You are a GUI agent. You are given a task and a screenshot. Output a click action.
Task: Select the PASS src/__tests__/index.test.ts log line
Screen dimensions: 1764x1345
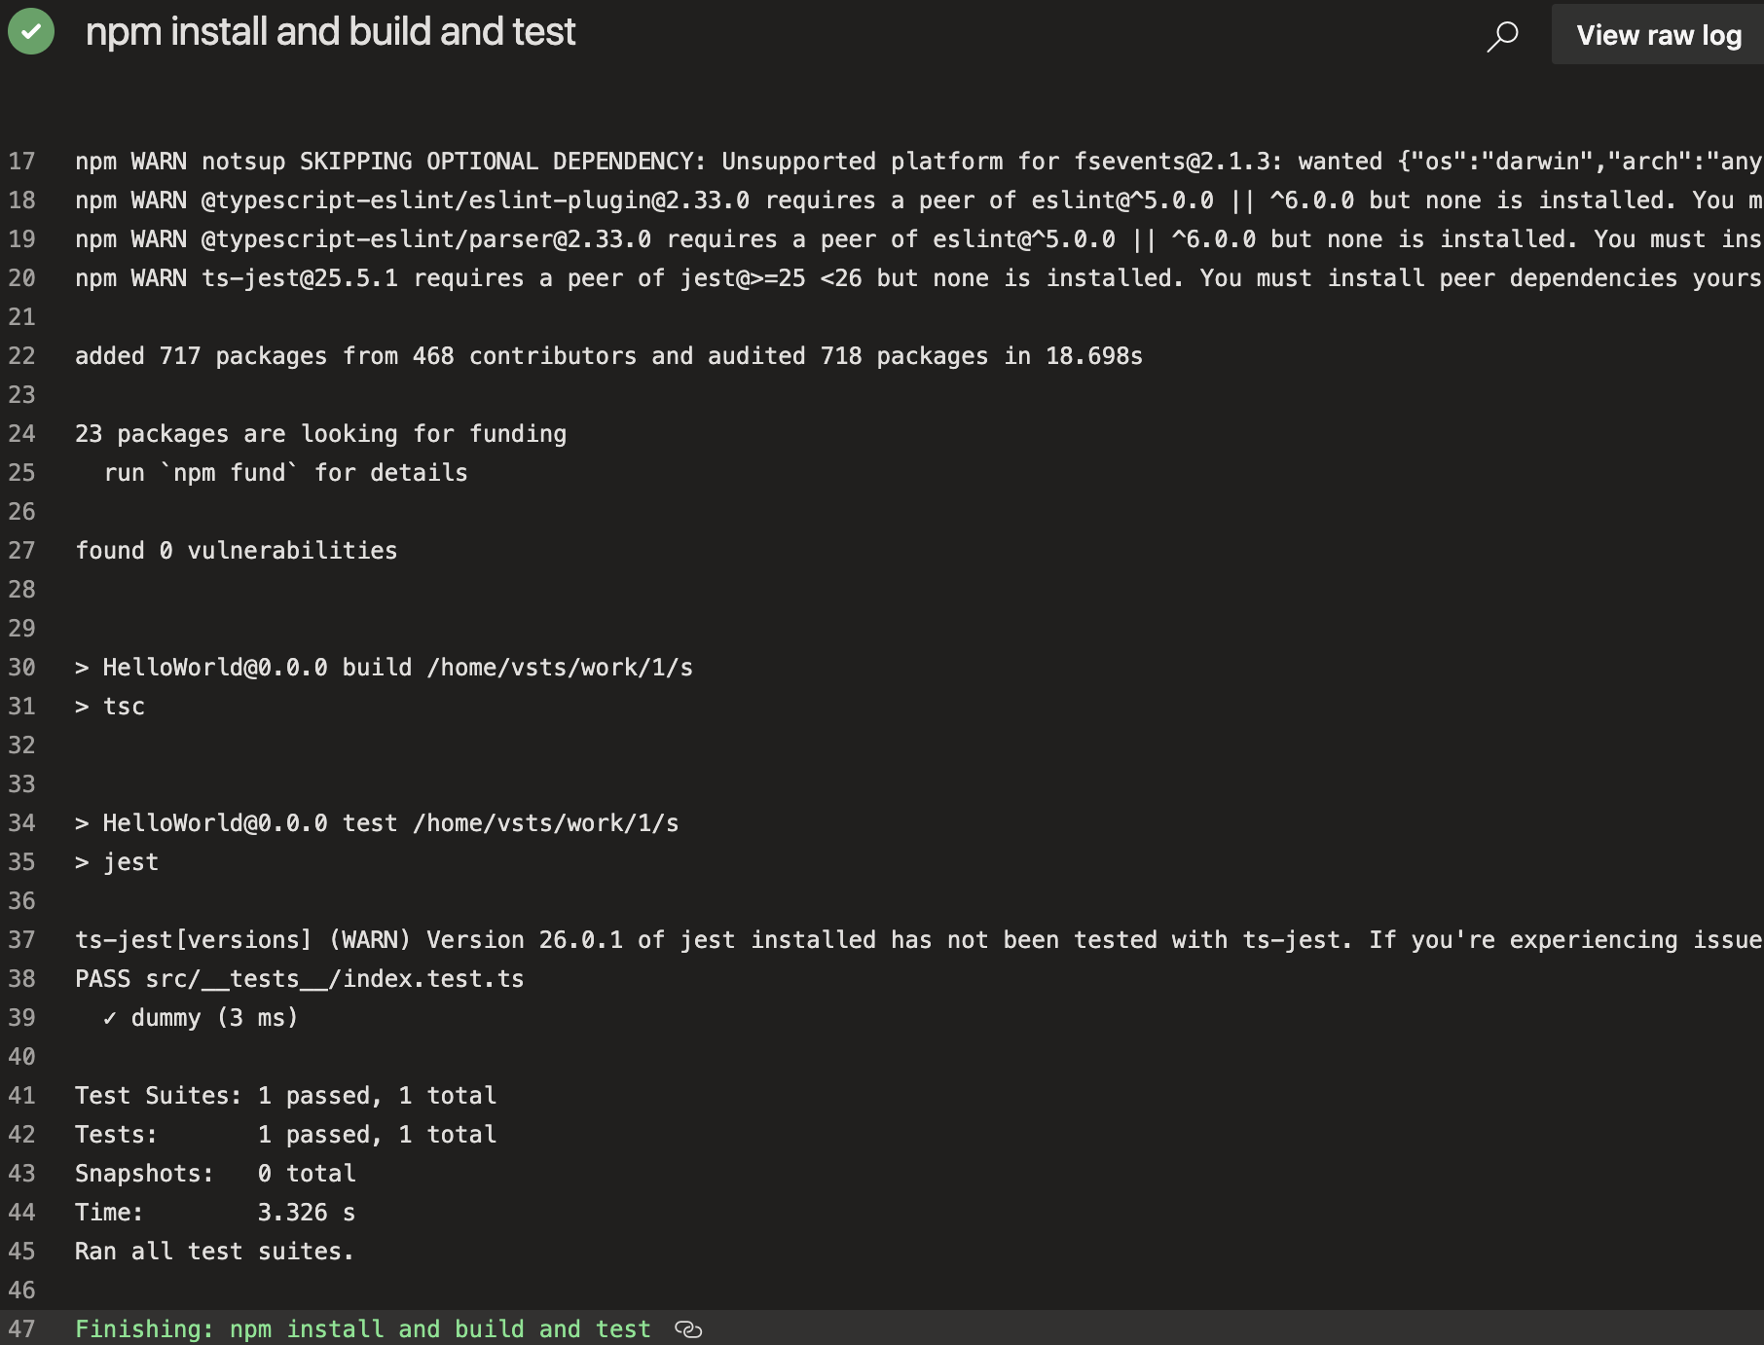(x=299, y=978)
